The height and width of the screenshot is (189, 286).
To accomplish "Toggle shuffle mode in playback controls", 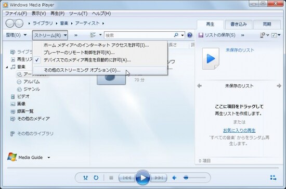I will (85, 178).
